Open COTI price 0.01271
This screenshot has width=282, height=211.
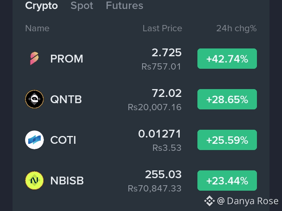pyautogui.click(x=159, y=134)
